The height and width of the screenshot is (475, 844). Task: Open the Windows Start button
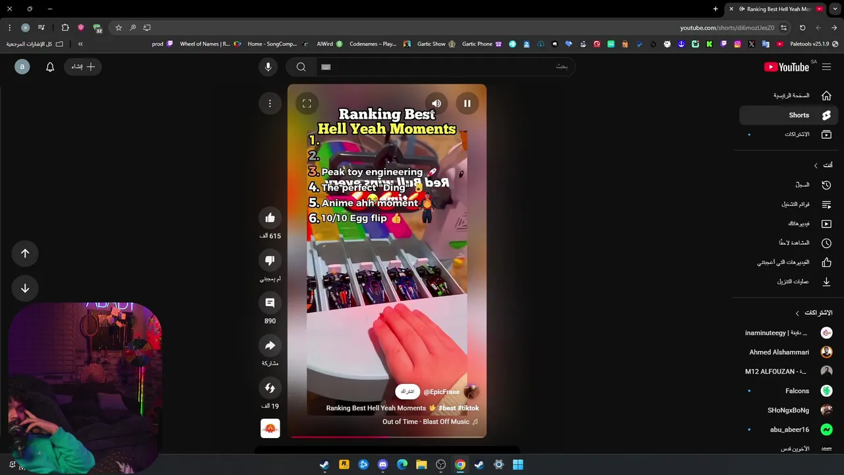tap(518, 464)
